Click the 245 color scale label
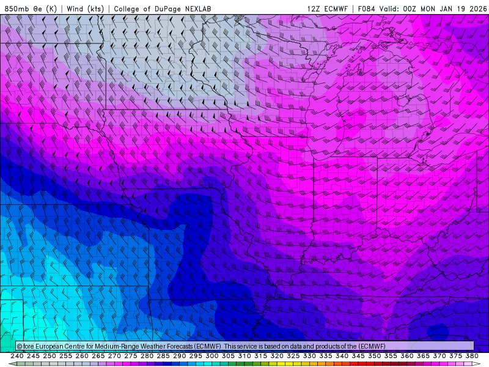 [x=33, y=356]
